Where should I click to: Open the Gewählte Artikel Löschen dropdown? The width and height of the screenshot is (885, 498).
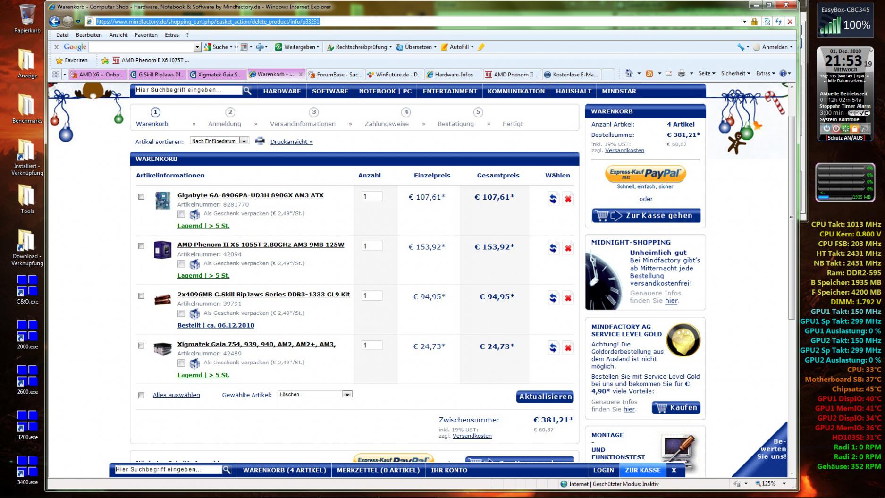[315, 394]
